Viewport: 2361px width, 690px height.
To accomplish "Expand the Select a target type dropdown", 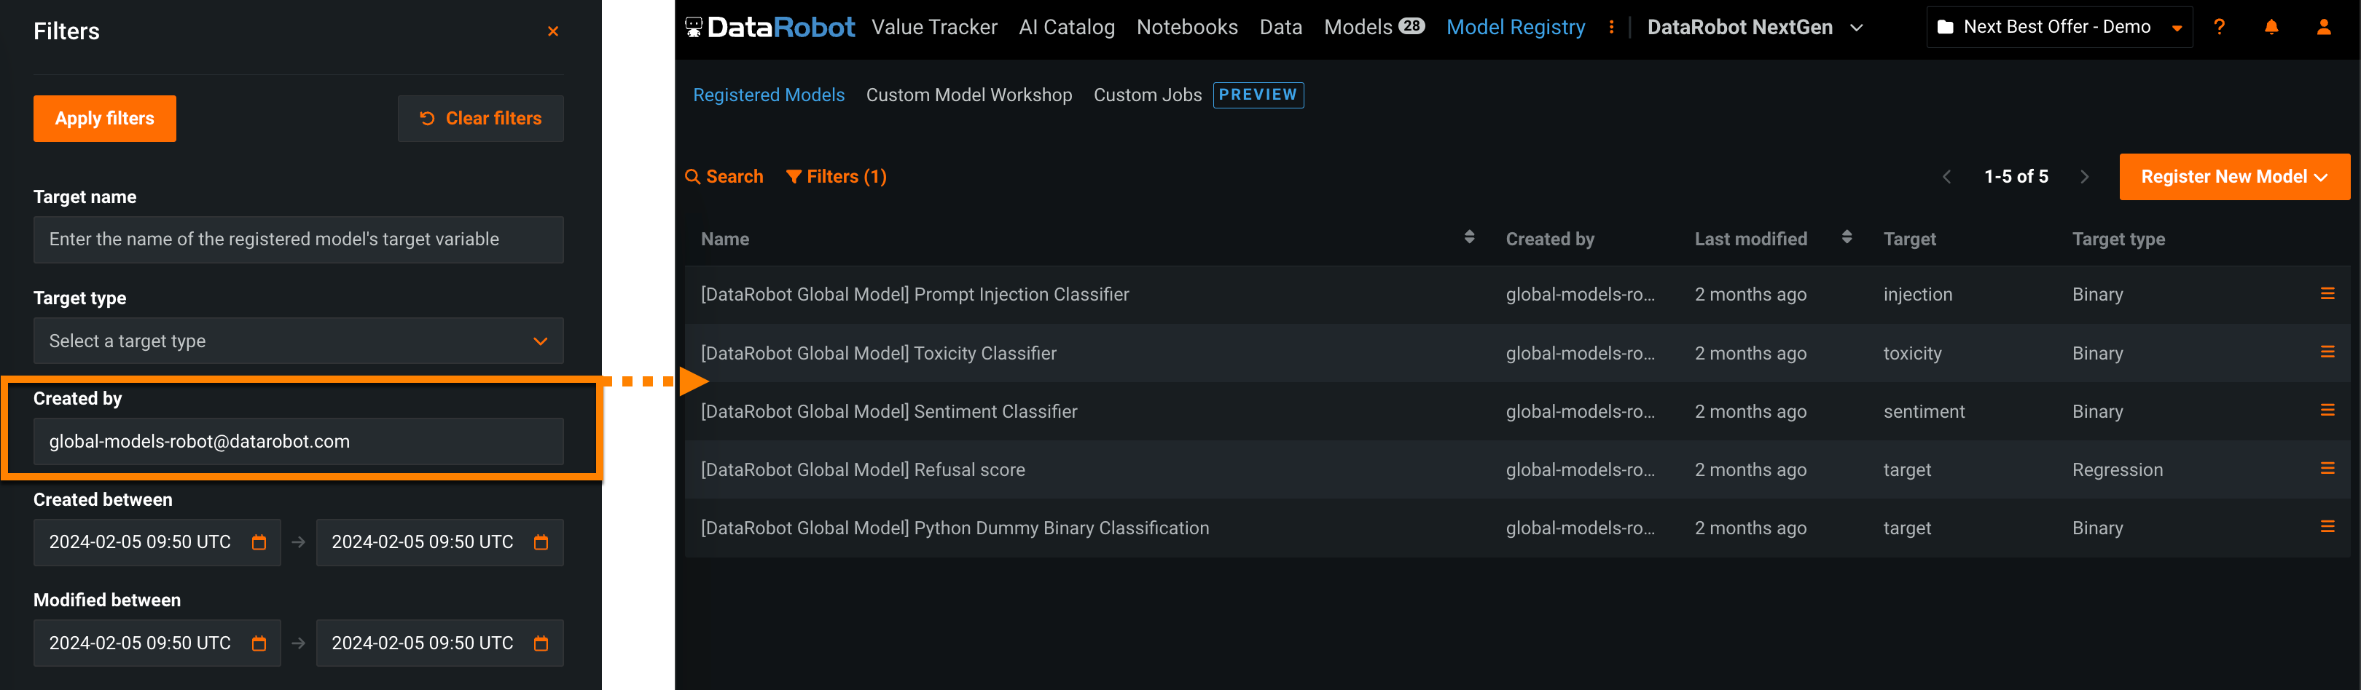I will pos(298,341).
